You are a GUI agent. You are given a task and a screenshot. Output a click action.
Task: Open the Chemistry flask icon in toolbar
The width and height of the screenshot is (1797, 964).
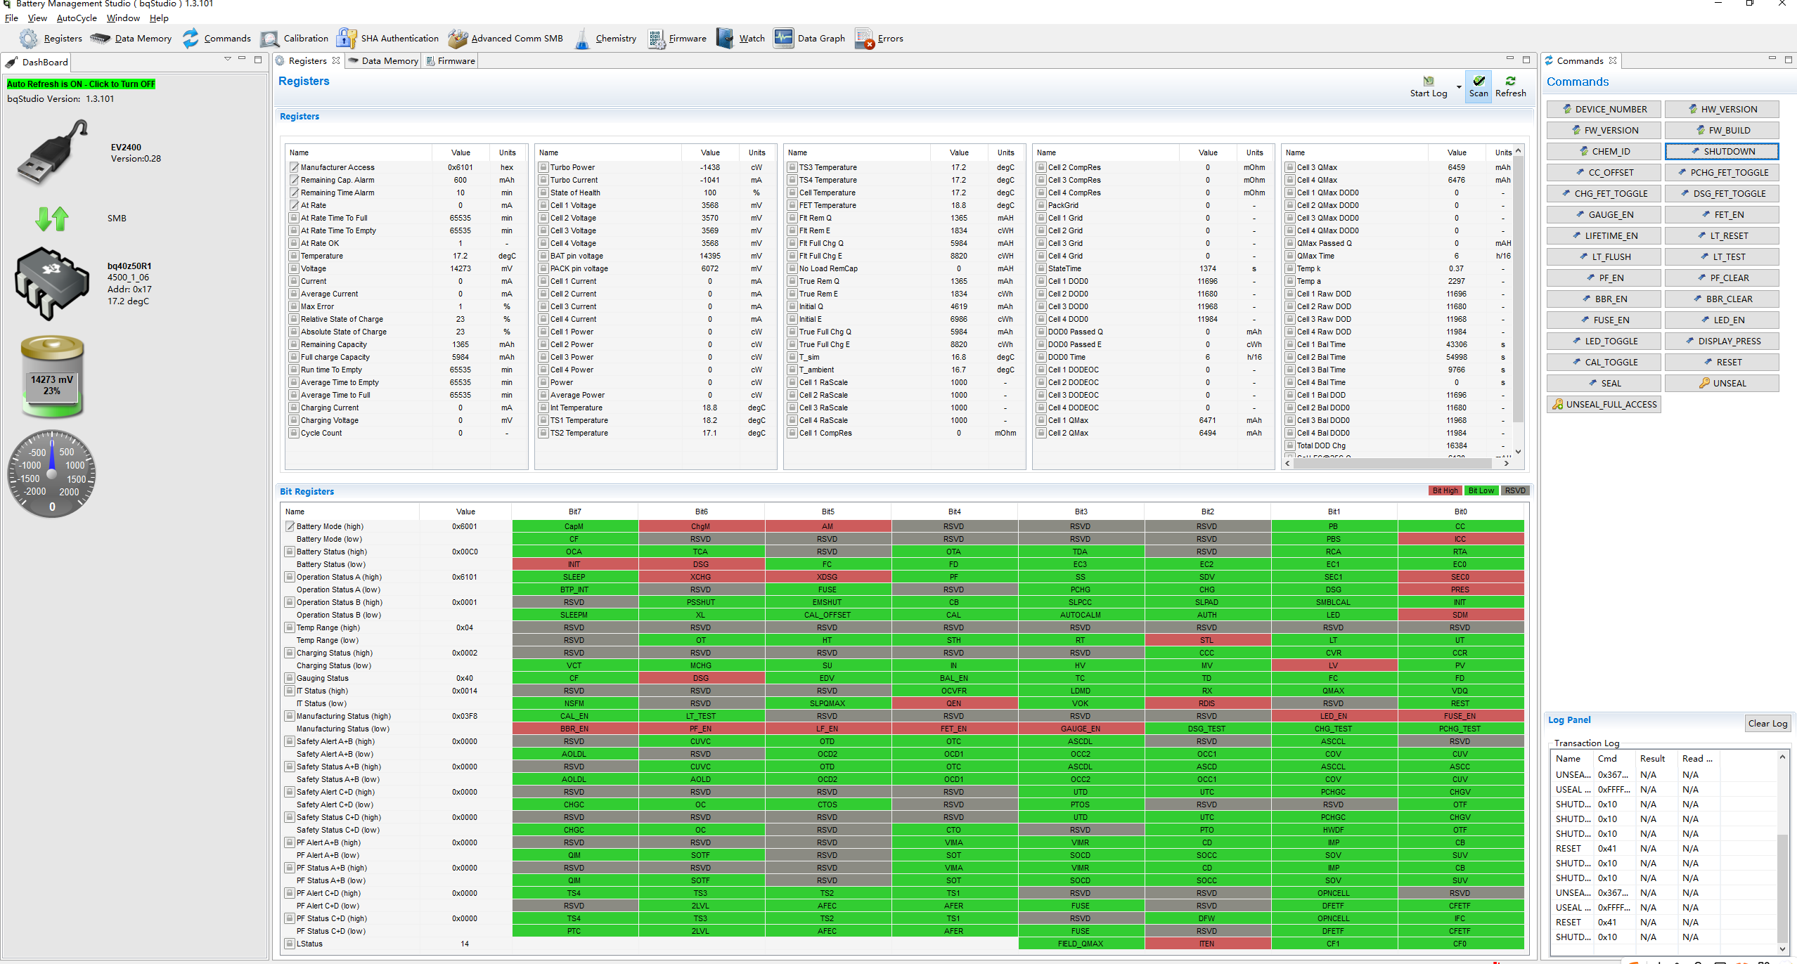pyautogui.click(x=581, y=39)
